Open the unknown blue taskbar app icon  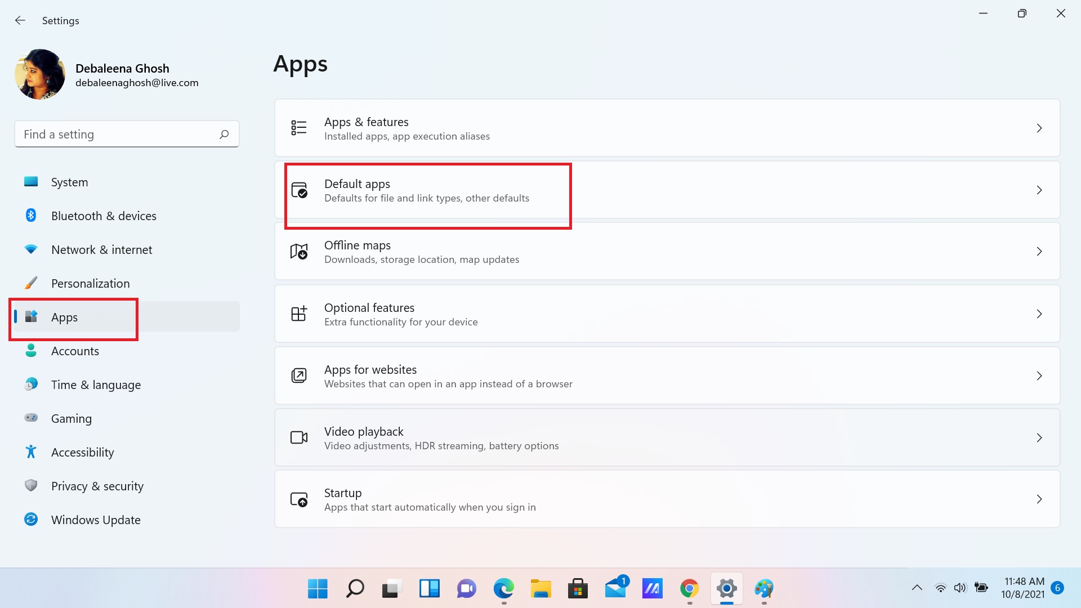(652, 589)
